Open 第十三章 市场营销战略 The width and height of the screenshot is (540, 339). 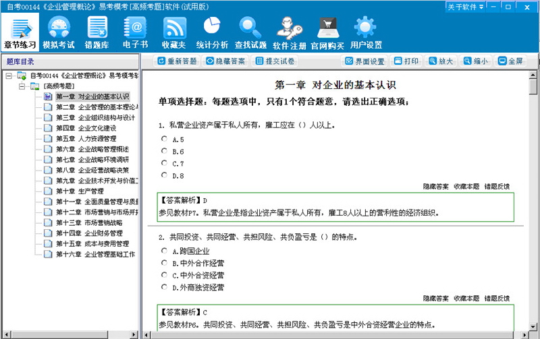click(89, 222)
